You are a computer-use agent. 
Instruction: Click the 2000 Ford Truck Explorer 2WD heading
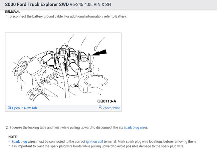pos(37,4)
